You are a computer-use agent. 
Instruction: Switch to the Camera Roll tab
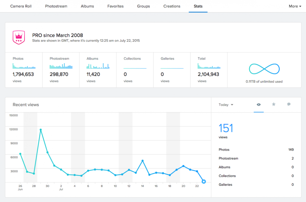pyautogui.click(x=21, y=6)
